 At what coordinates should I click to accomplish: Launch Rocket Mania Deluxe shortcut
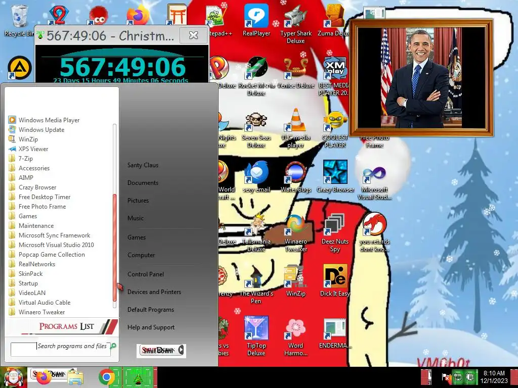[256, 76]
